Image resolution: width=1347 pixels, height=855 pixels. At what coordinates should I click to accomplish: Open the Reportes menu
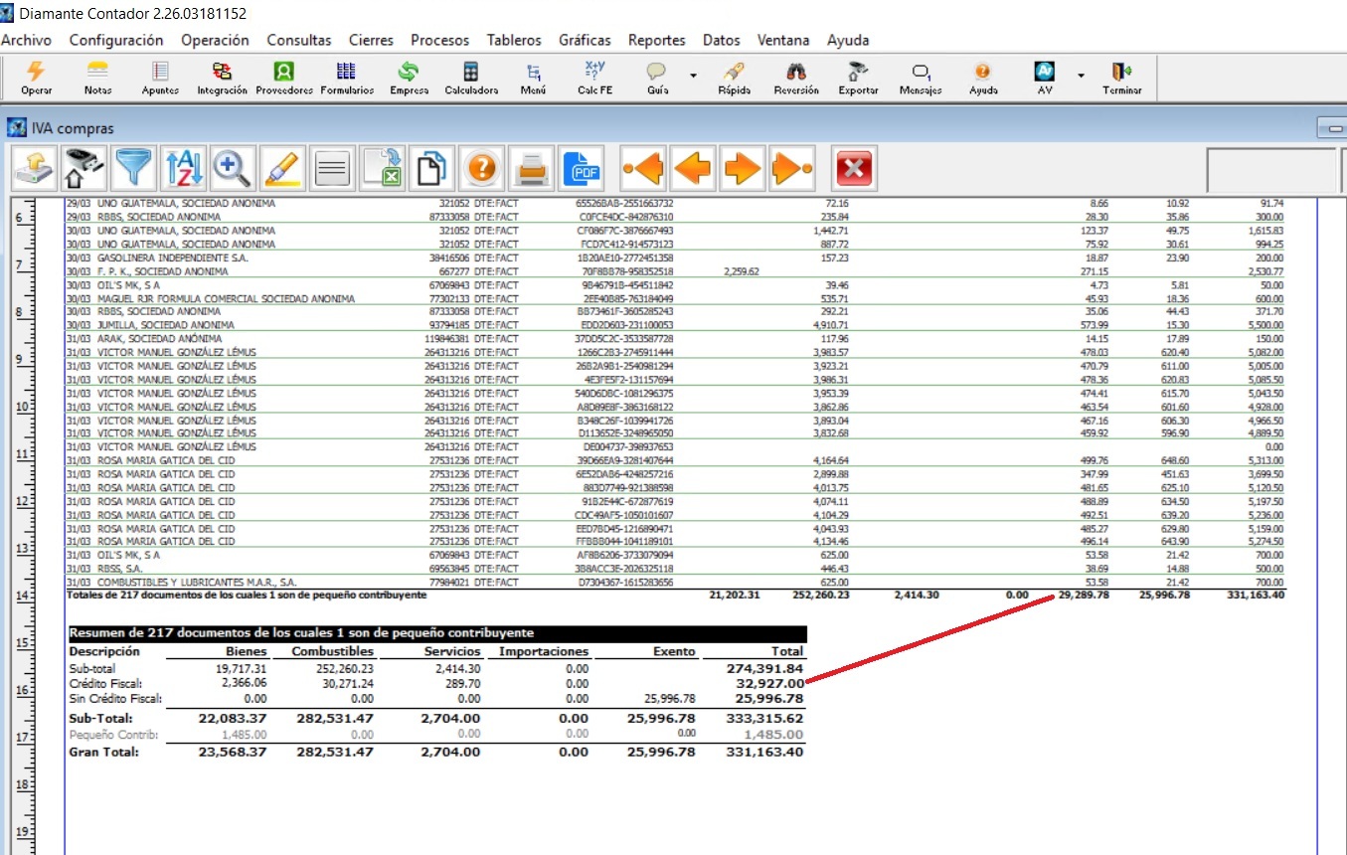pos(656,41)
